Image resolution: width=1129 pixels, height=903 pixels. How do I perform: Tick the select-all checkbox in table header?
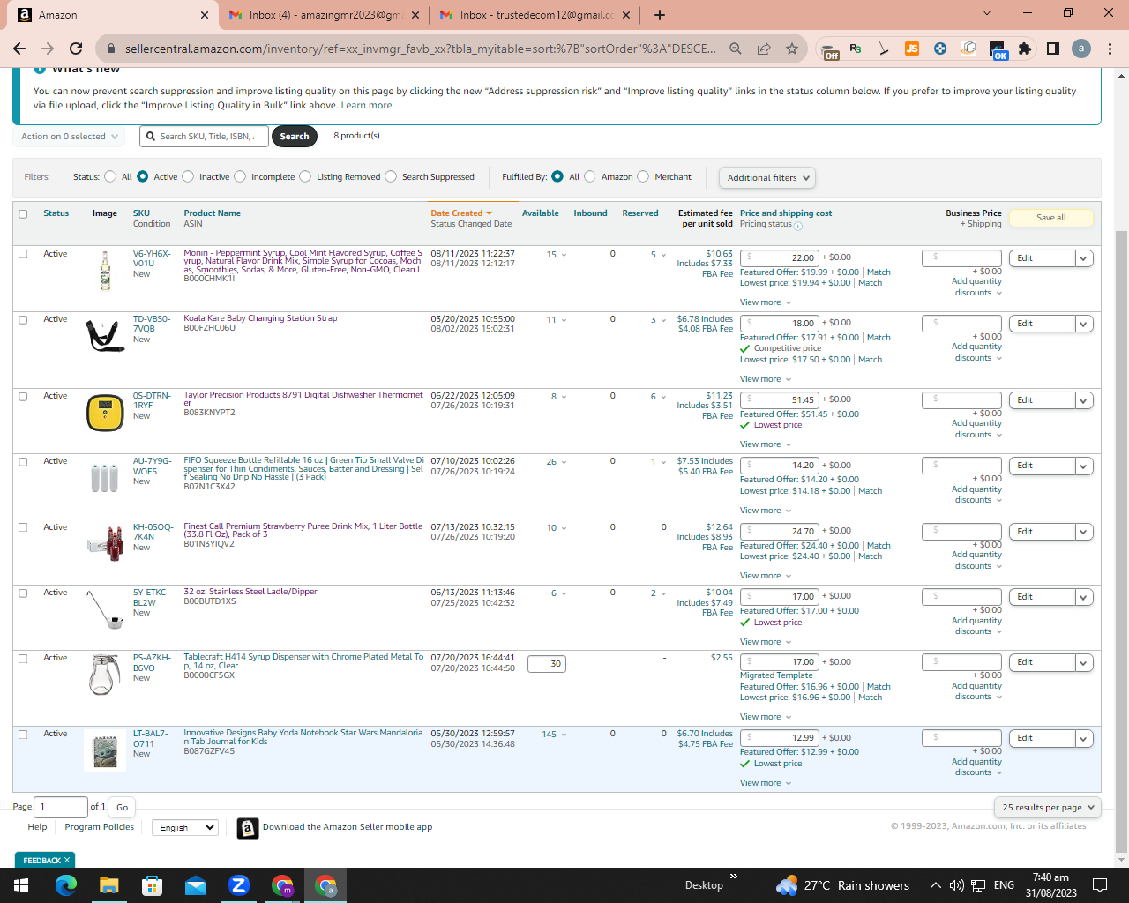pyautogui.click(x=23, y=213)
